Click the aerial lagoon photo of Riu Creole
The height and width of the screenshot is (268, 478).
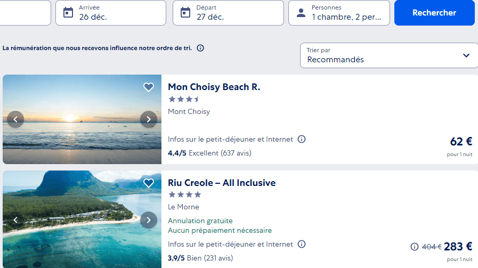pos(82,219)
